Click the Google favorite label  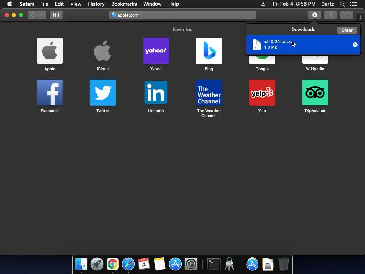pyautogui.click(x=262, y=69)
